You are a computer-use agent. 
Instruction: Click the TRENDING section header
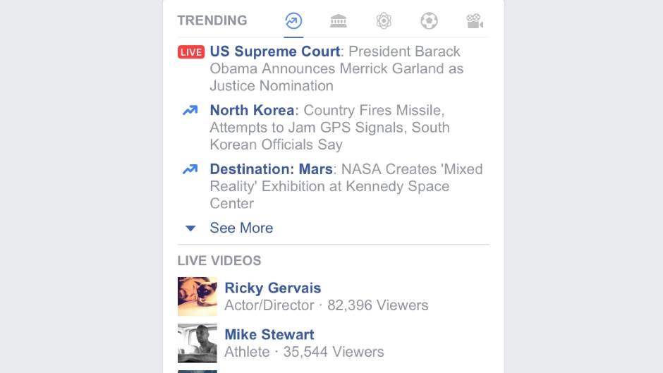point(212,20)
